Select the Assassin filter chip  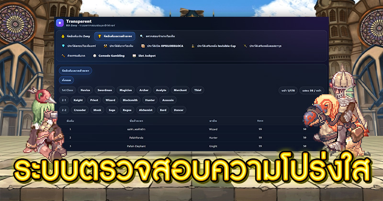coord(168,100)
